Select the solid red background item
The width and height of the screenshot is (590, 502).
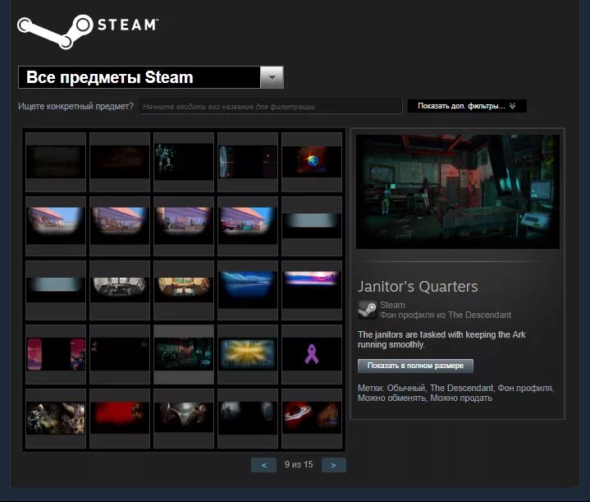coord(120,418)
